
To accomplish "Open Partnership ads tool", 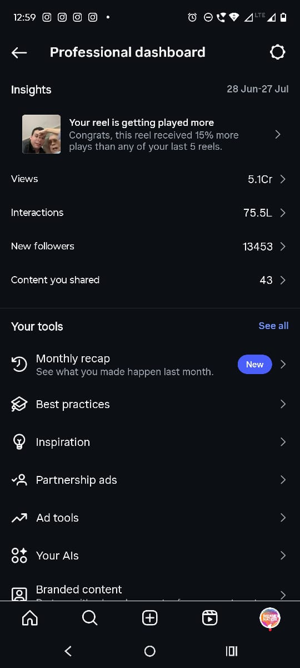I will click(x=150, y=480).
